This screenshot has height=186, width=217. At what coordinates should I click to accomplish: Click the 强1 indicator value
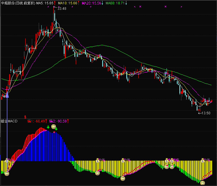[37, 121]
